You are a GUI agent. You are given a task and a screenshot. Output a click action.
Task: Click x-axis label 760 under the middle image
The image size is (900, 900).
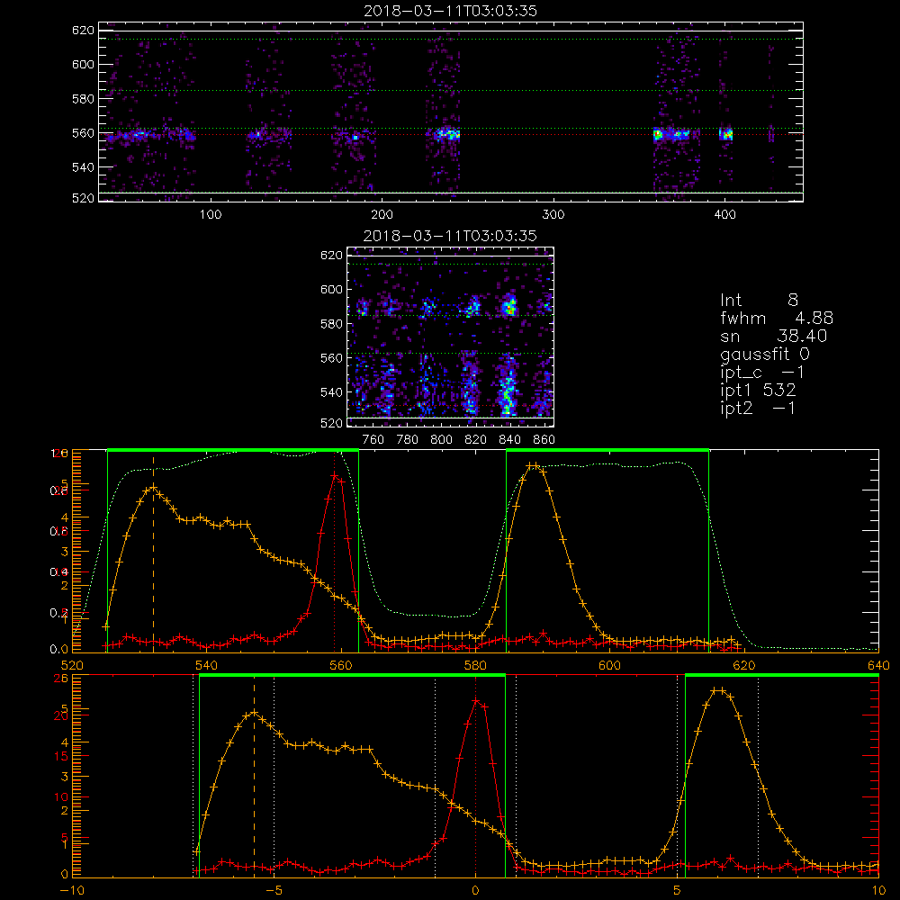pos(373,440)
